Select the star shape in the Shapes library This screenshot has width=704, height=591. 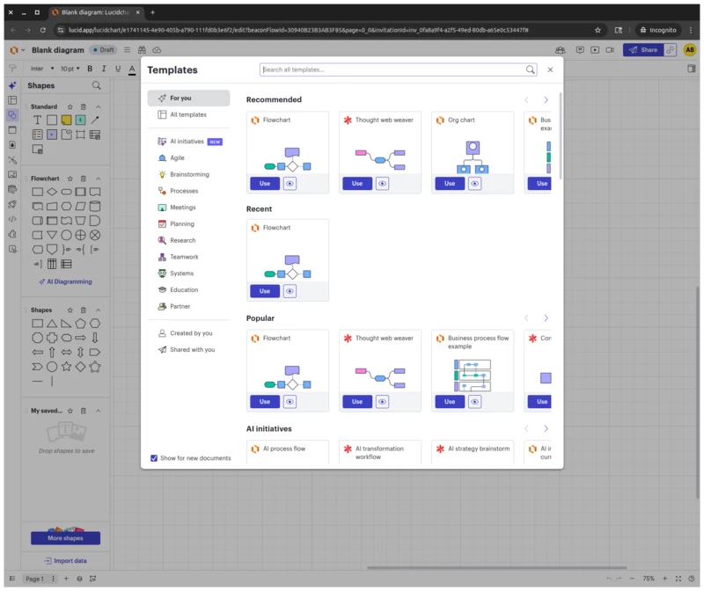tap(66, 367)
